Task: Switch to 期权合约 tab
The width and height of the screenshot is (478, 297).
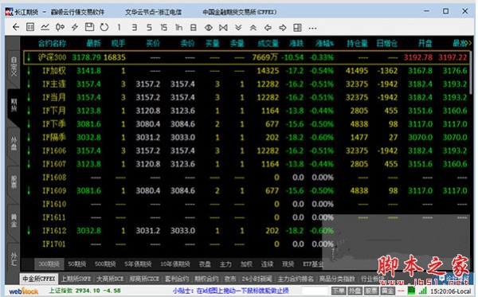Action: pyautogui.click(x=206, y=279)
